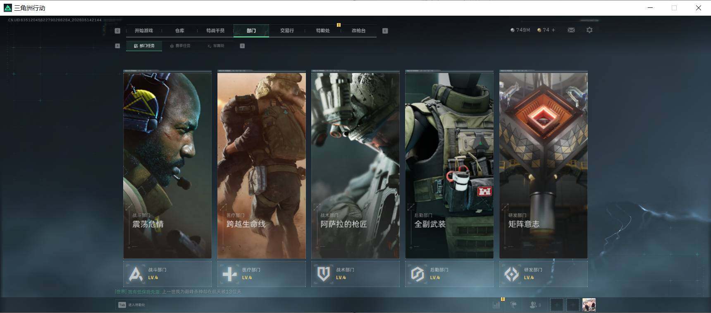Open the 特战干员 tab
This screenshot has height=313, width=711.
click(x=215, y=31)
